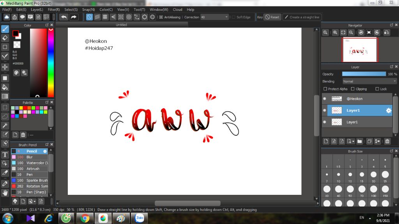Select the foreground color swatch
Image resolution: width=399 pixels, height=224 pixels.
[x=16, y=33]
